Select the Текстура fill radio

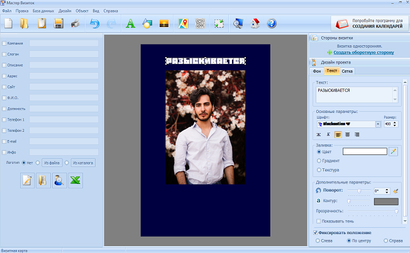(319, 170)
